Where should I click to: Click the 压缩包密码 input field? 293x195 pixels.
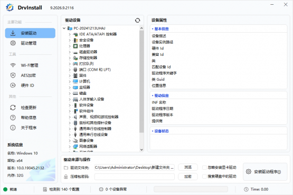click(x=135, y=177)
